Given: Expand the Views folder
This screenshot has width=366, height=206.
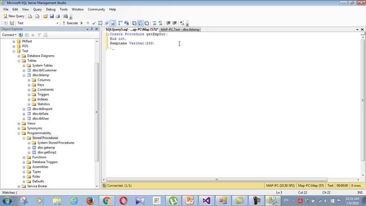Looking at the screenshot, I should pos(19,124).
